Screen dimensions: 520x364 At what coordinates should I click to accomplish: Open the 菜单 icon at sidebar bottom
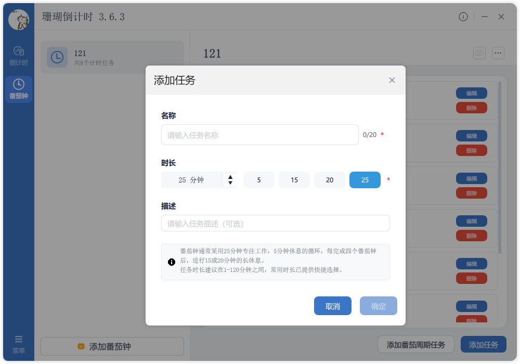(x=19, y=341)
